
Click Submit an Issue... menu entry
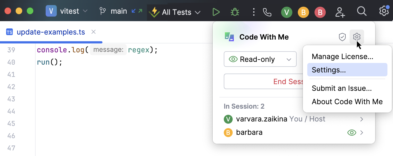[x=342, y=88]
